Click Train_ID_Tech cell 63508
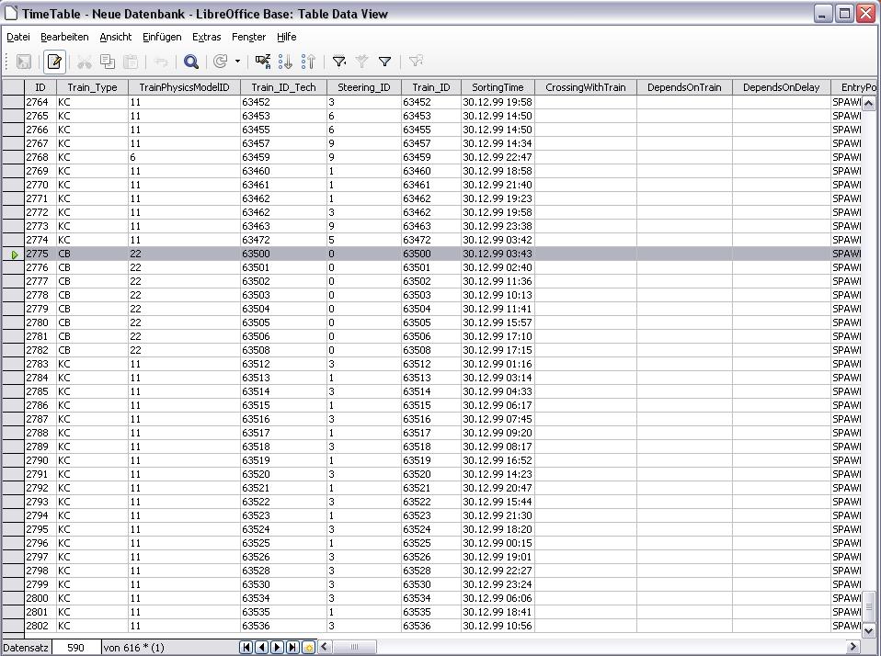The image size is (881, 656). coord(284,350)
